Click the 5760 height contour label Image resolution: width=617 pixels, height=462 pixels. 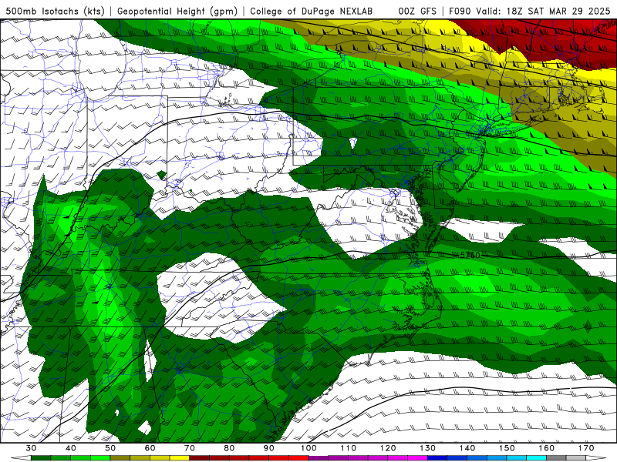[470, 256]
